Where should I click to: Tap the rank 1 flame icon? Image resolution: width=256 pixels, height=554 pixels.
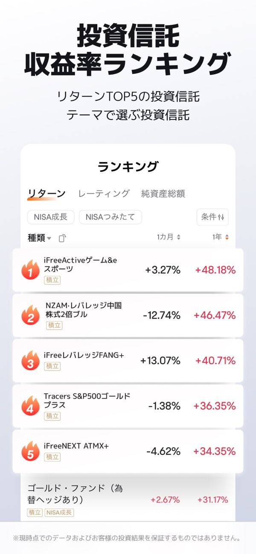point(30,270)
